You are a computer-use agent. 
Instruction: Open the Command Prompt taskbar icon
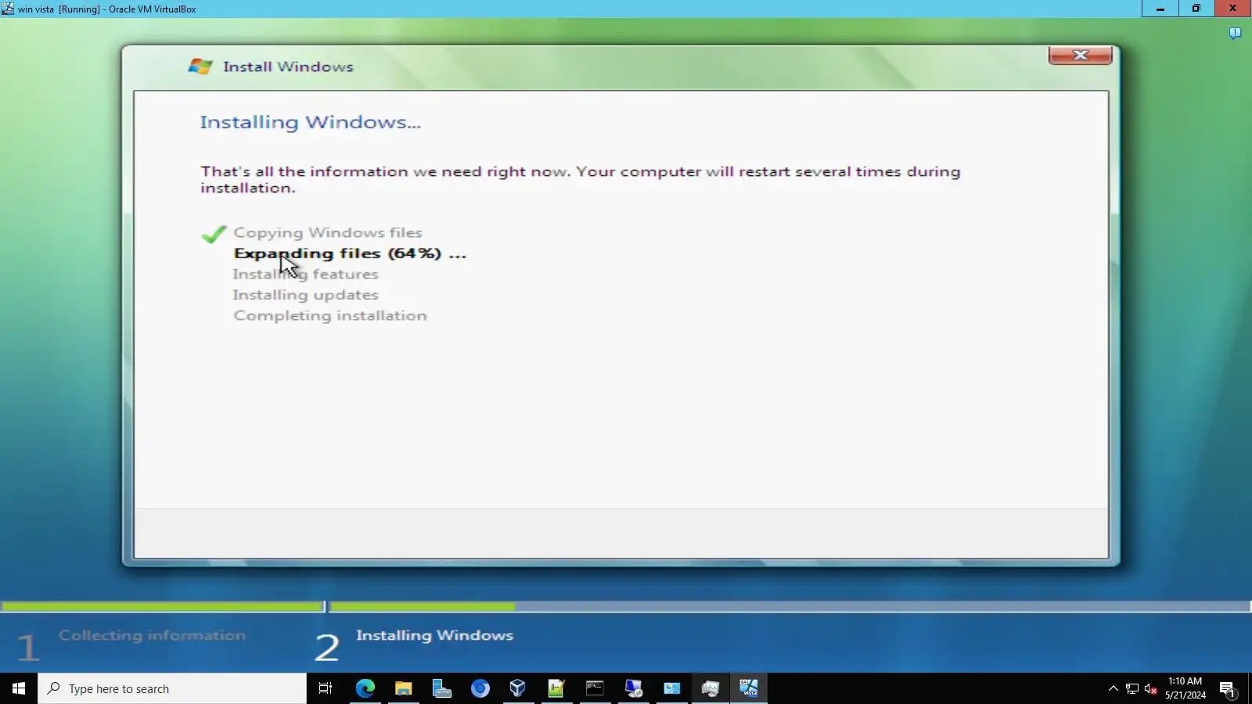click(595, 688)
